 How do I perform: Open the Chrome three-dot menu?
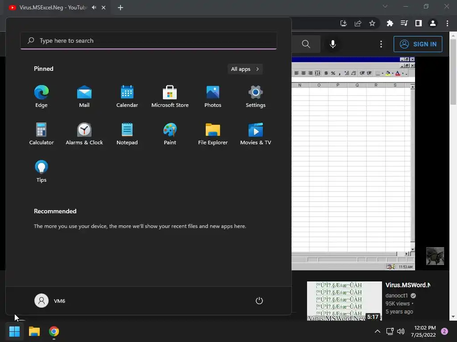(447, 23)
